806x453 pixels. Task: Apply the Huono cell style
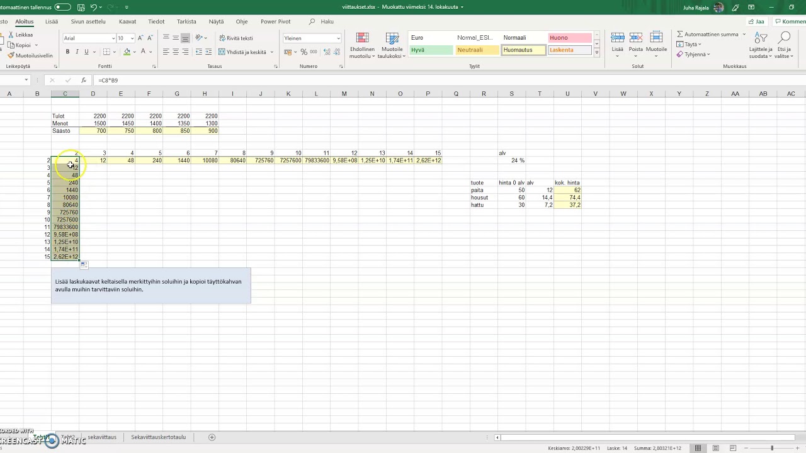(x=570, y=38)
